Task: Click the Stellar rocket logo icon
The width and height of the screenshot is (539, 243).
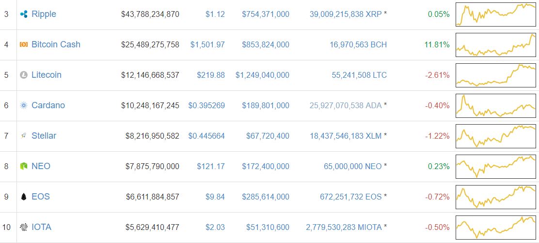Action: [x=23, y=136]
